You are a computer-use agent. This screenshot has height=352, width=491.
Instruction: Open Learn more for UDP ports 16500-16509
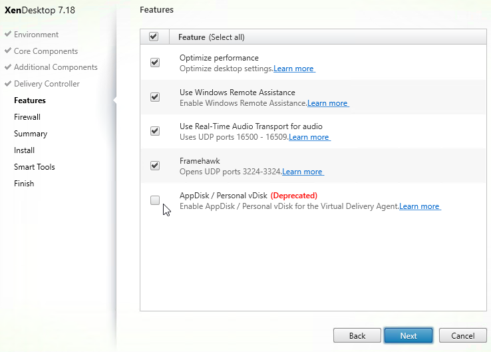[x=309, y=137]
